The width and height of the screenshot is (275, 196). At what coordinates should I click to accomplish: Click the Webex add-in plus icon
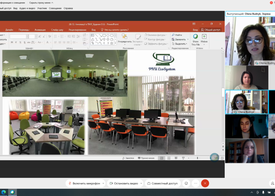coord(204,36)
